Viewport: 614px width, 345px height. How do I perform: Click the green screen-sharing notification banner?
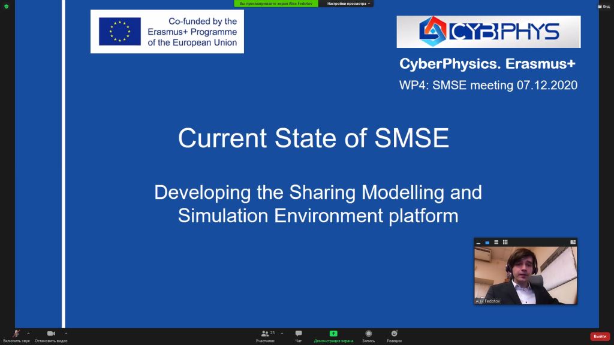[x=276, y=4]
